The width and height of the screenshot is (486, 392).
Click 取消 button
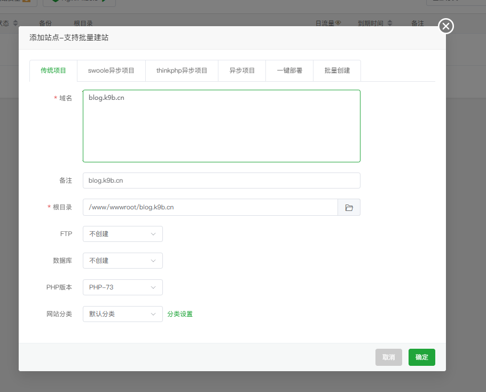click(x=389, y=357)
